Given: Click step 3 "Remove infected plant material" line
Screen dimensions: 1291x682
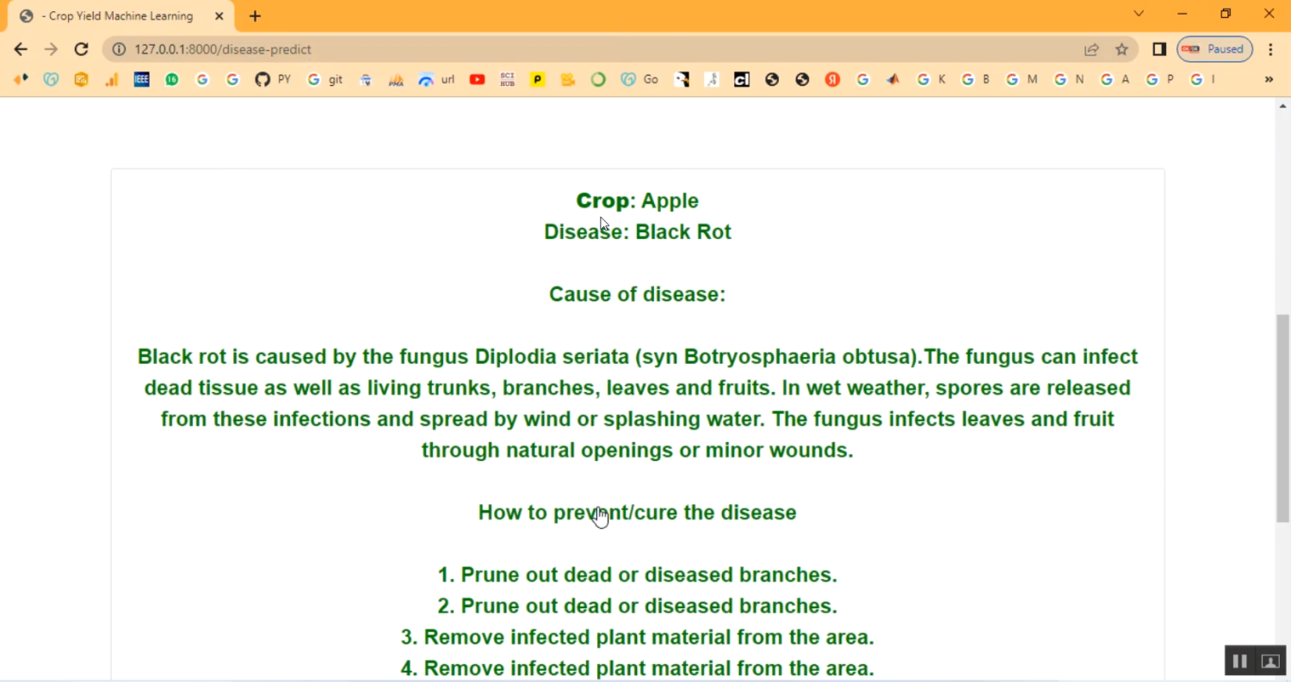Looking at the screenshot, I should [x=638, y=637].
